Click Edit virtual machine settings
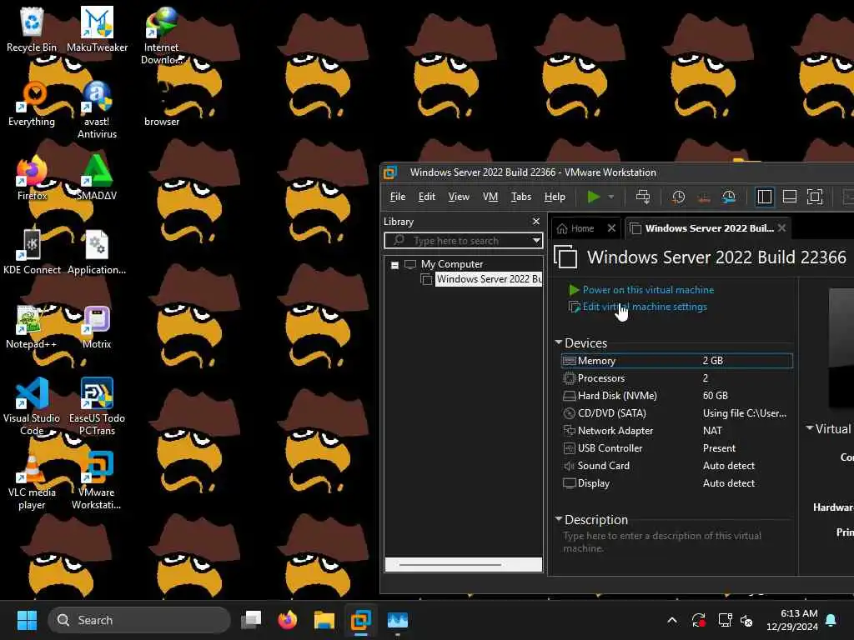The image size is (854, 640). [645, 307]
